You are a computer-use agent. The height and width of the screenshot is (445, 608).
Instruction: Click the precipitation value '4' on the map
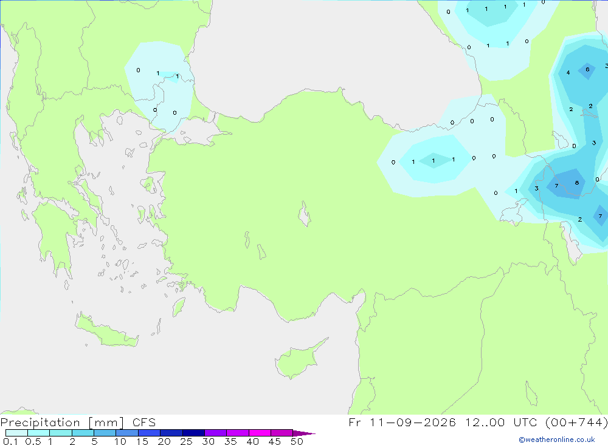click(568, 72)
